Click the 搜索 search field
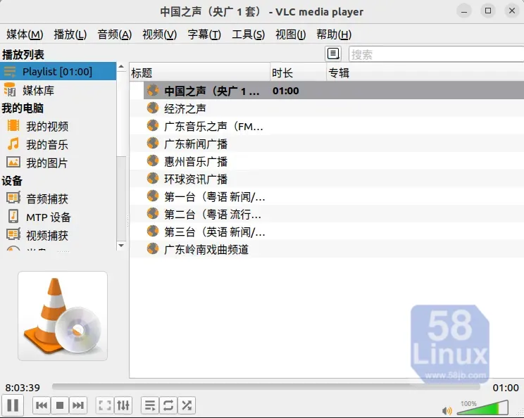This screenshot has width=524, height=418. tap(436, 54)
